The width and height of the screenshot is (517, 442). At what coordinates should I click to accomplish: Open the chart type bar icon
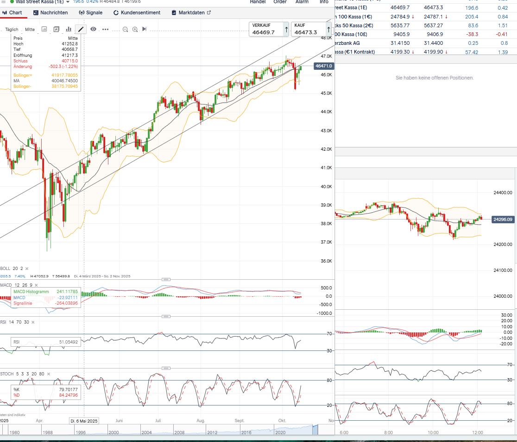point(69,30)
